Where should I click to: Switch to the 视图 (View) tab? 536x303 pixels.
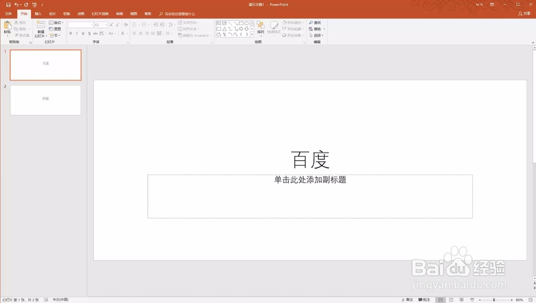point(133,14)
